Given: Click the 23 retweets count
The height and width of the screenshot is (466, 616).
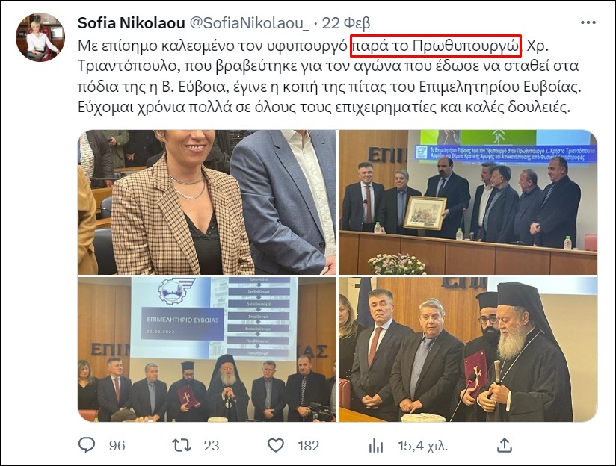Looking at the screenshot, I should 212,446.
